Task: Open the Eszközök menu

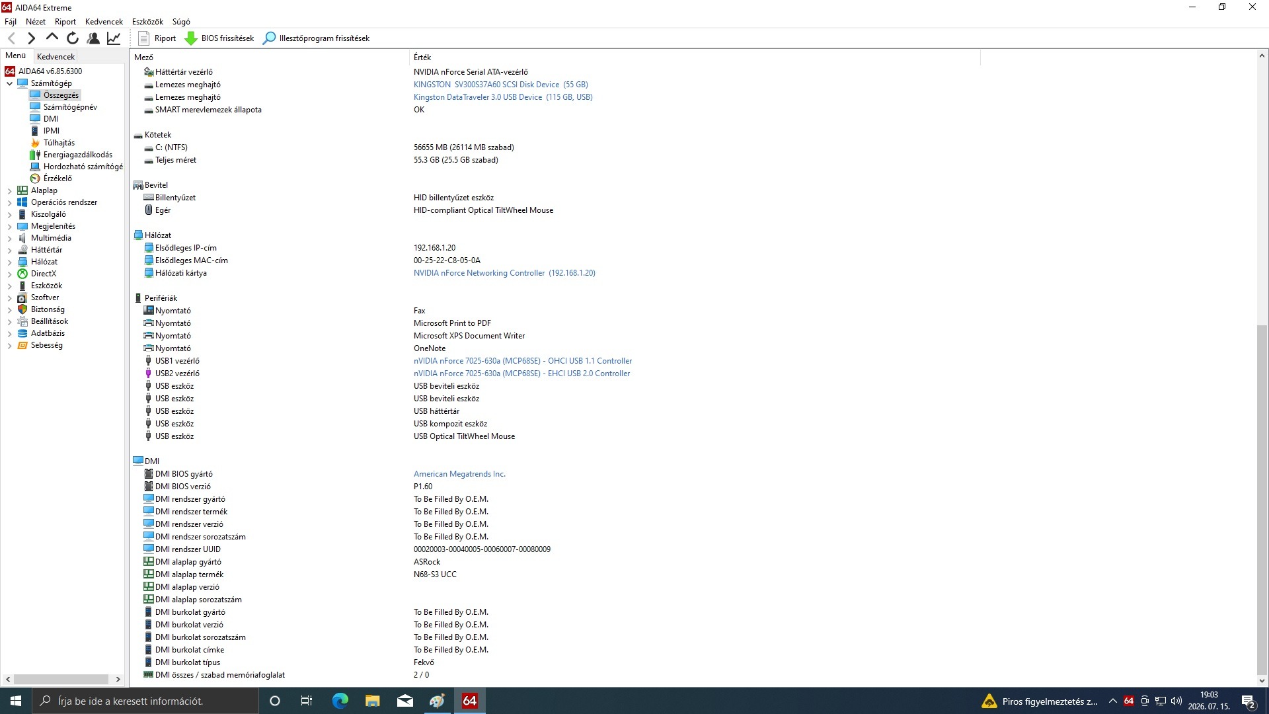Action: 147,22
